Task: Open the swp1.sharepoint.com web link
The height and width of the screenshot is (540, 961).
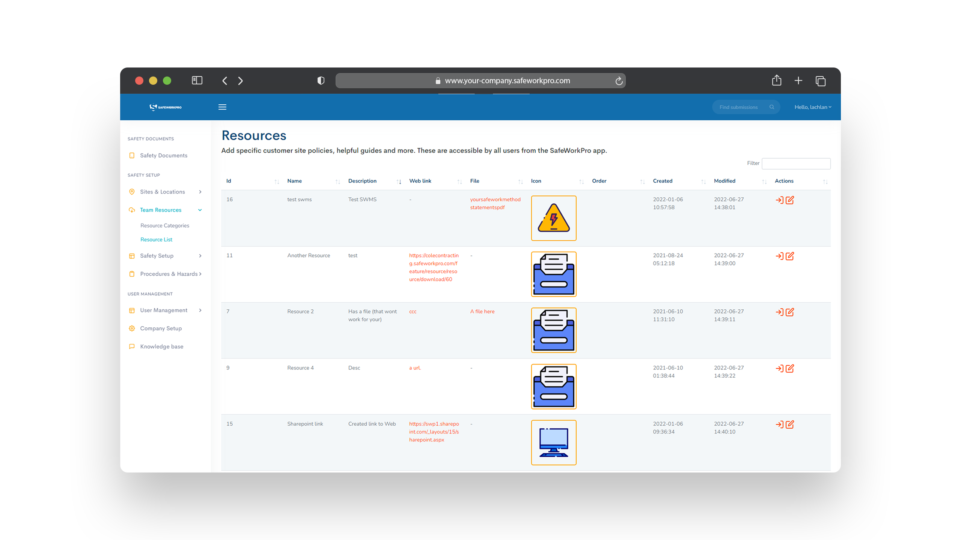Action: (x=434, y=432)
